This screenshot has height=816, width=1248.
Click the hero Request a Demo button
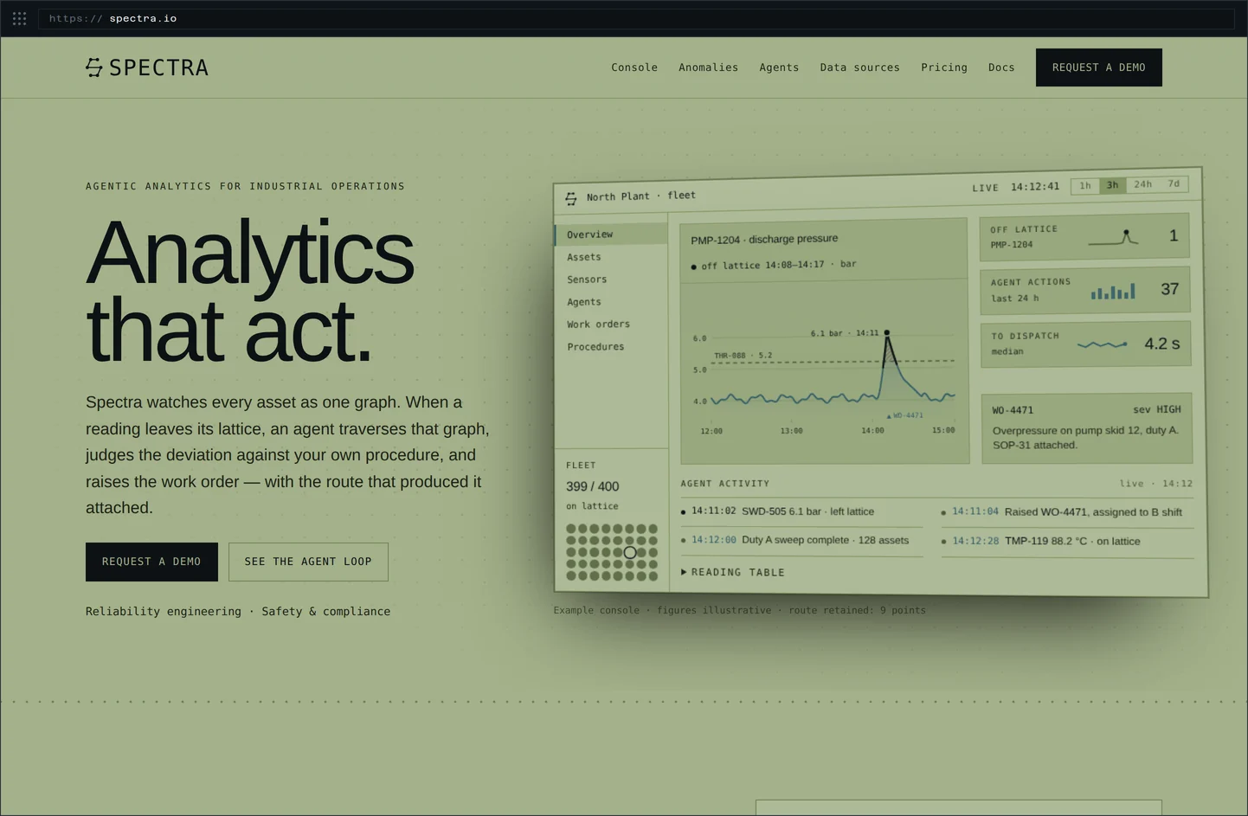151,562
